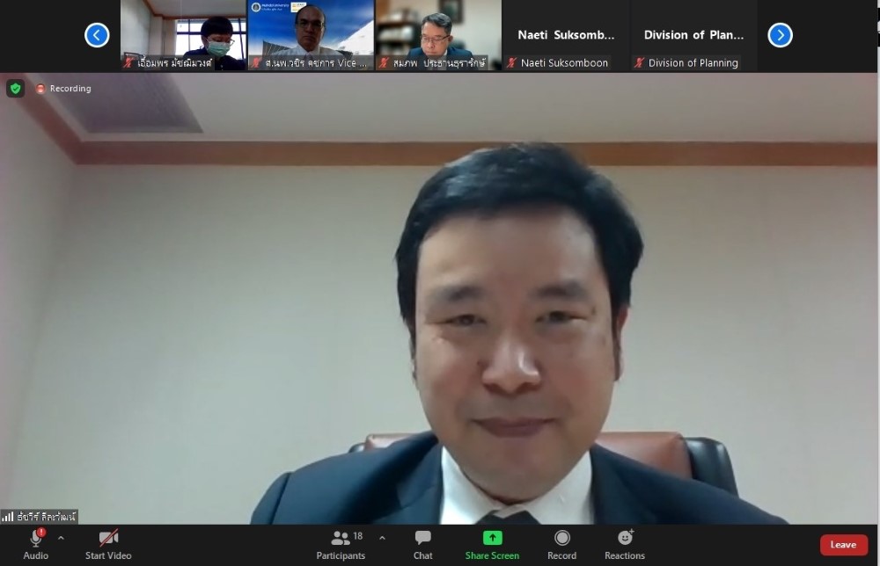Select the Vice President video thumbnail
Viewport: 880px width, 566px height.
pyautogui.click(x=311, y=35)
